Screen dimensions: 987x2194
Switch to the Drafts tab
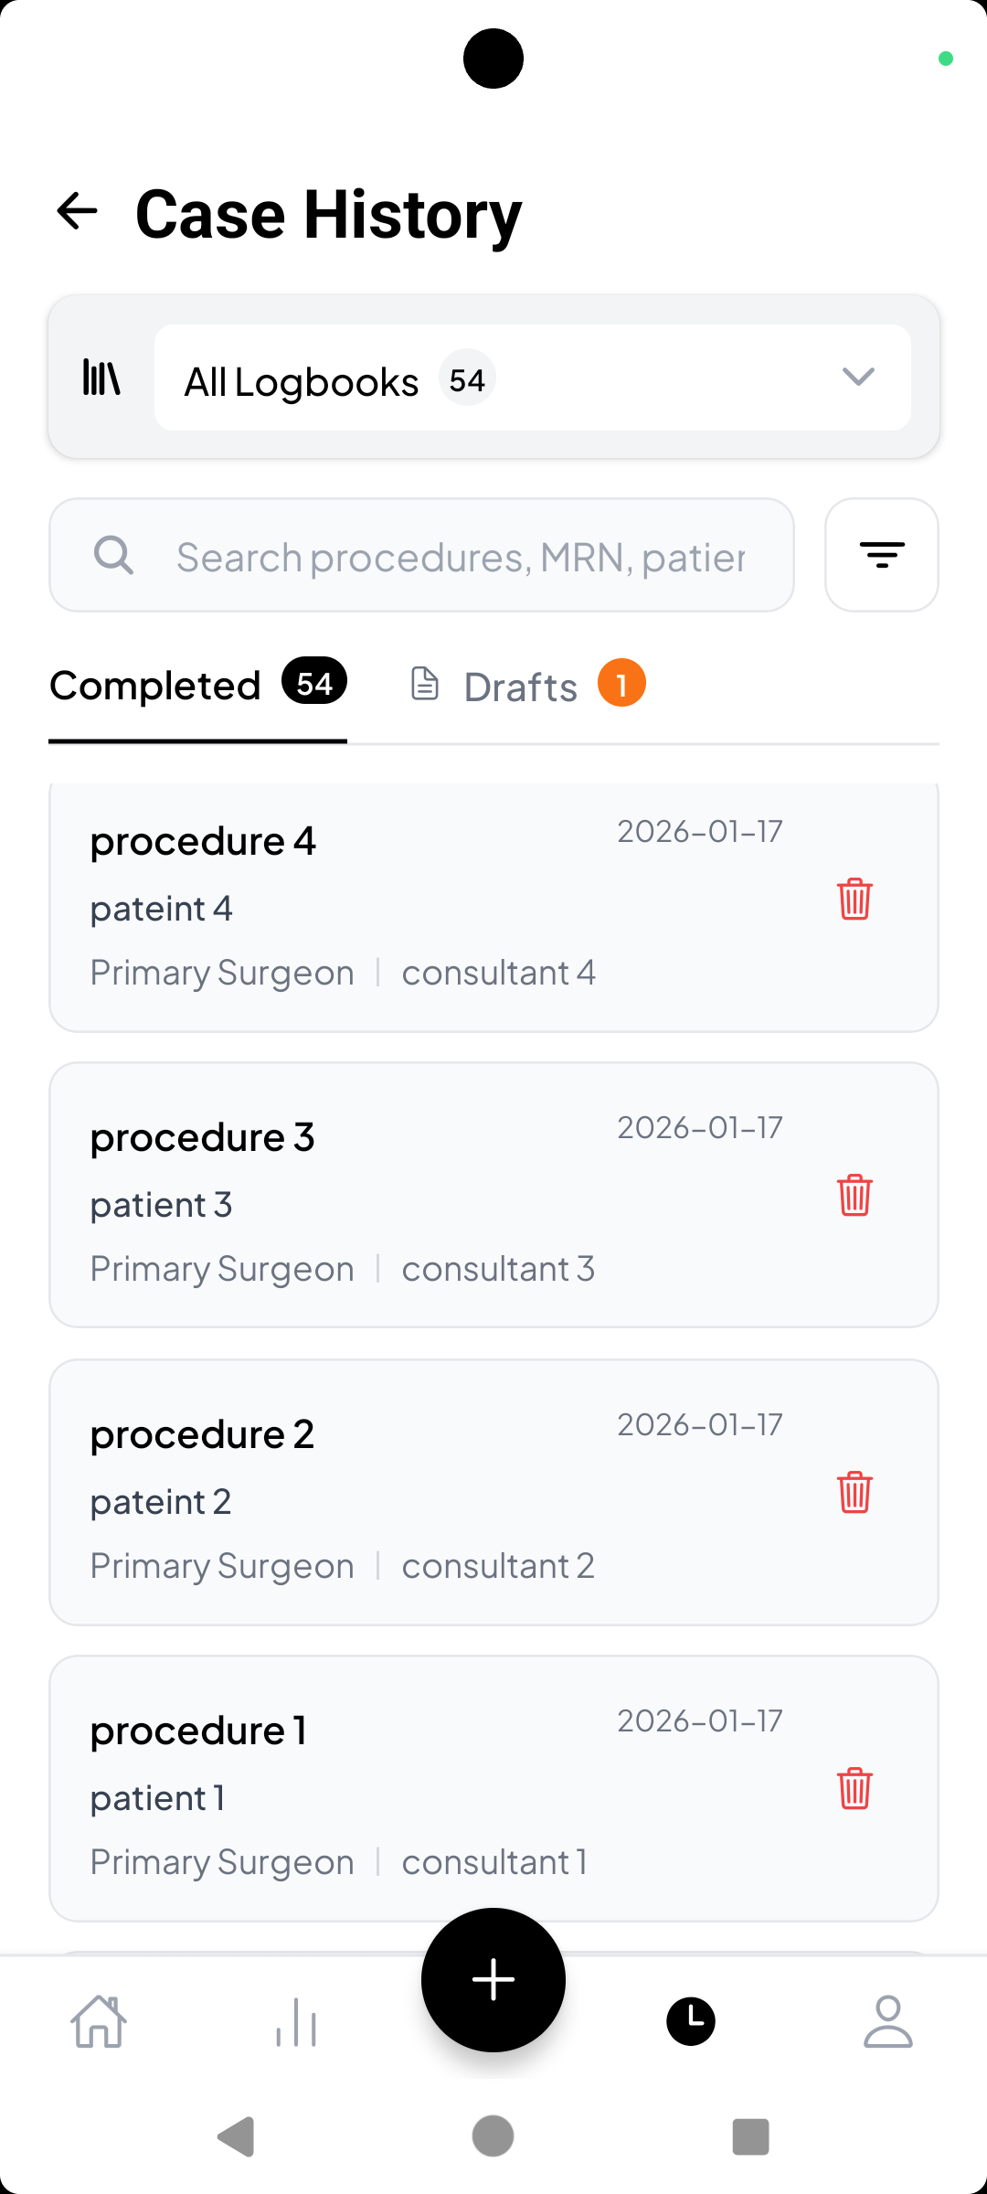pyautogui.click(x=520, y=686)
